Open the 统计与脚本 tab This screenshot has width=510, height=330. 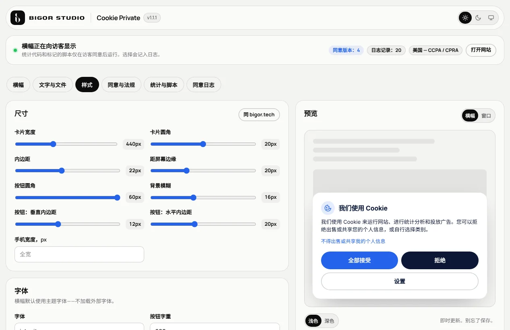[164, 85]
